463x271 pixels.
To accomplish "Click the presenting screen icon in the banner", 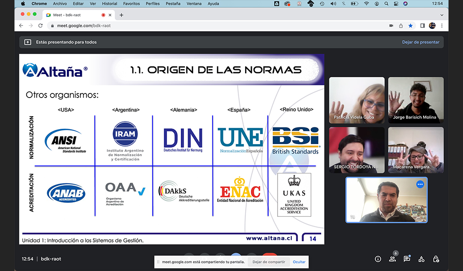I will (x=28, y=42).
